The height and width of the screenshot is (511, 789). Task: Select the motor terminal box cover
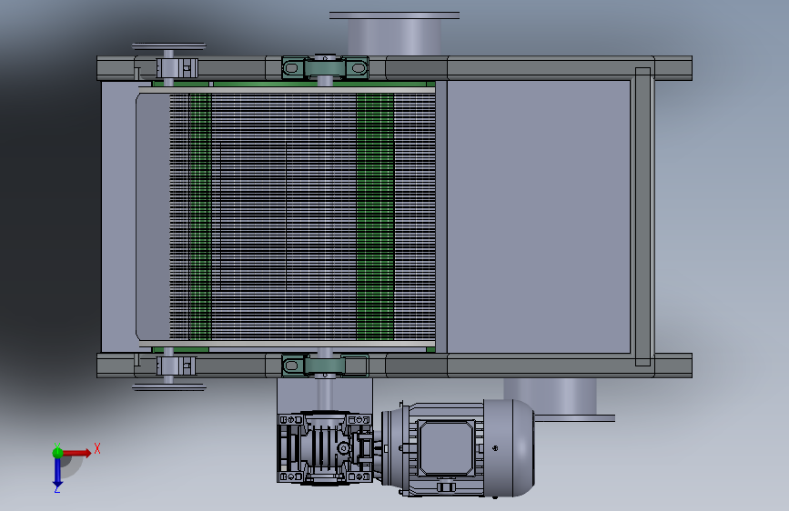pyautogui.click(x=446, y=448)
